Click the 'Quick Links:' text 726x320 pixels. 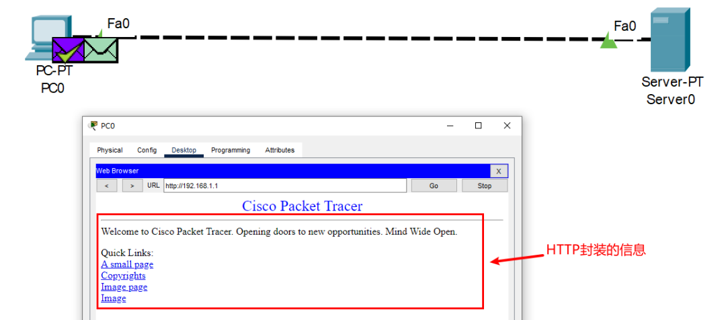coord(127,253)
